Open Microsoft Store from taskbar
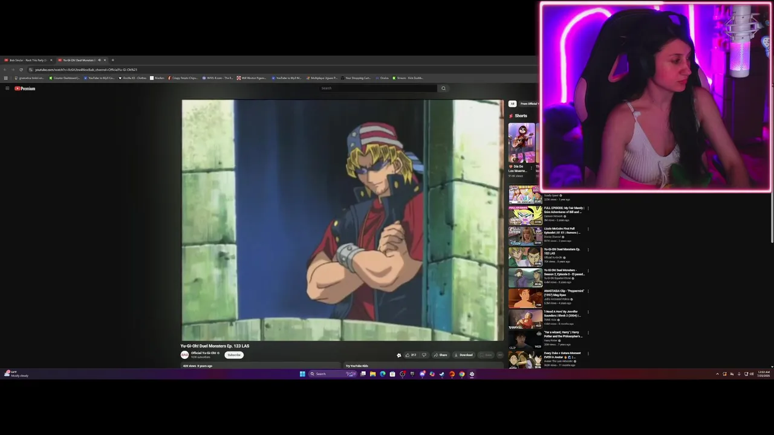The height and width of the screenshot is (435, 774). pos(392,374)
